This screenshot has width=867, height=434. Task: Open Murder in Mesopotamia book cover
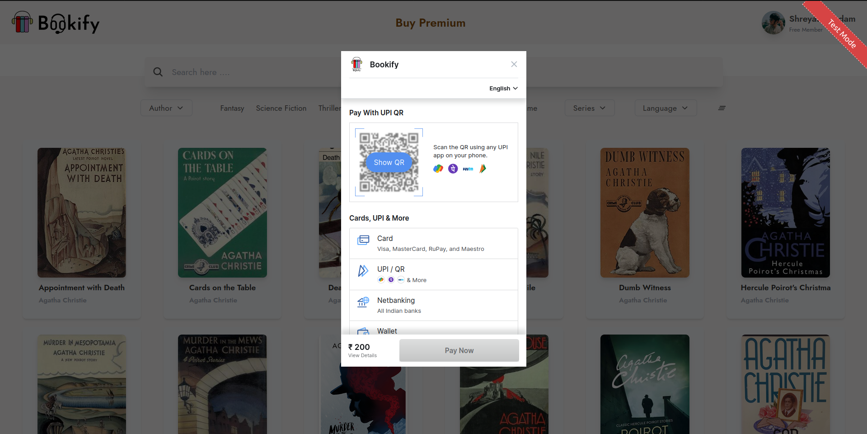click(82, 384)
